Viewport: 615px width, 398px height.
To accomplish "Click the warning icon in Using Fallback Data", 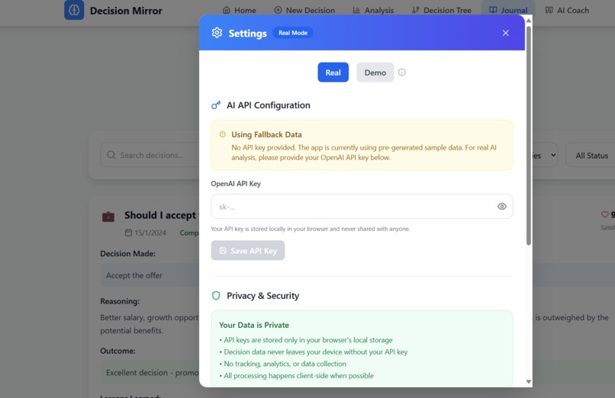I will (222, 134).
